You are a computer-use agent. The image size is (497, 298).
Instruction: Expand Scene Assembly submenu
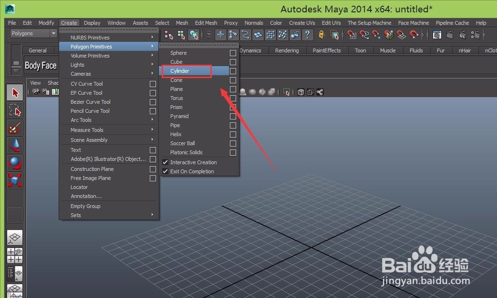coord(109,140)
